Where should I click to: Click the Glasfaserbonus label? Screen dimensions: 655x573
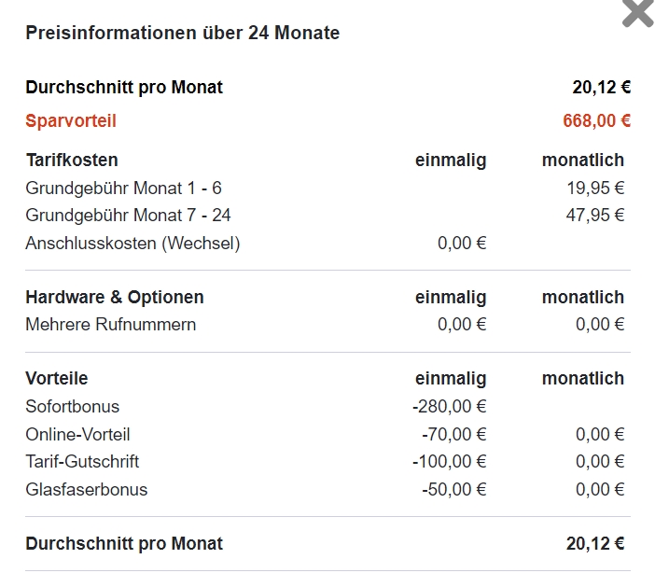[x=87, y=489]
